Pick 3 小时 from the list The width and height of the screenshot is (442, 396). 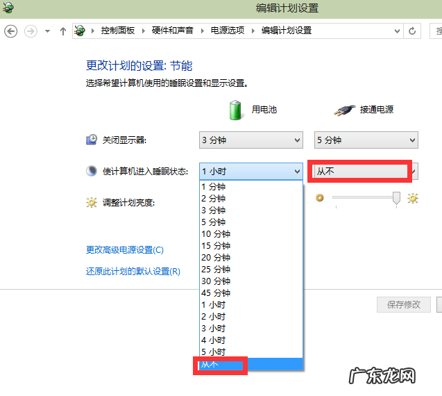pyautogui.click(x=251, y=329)
